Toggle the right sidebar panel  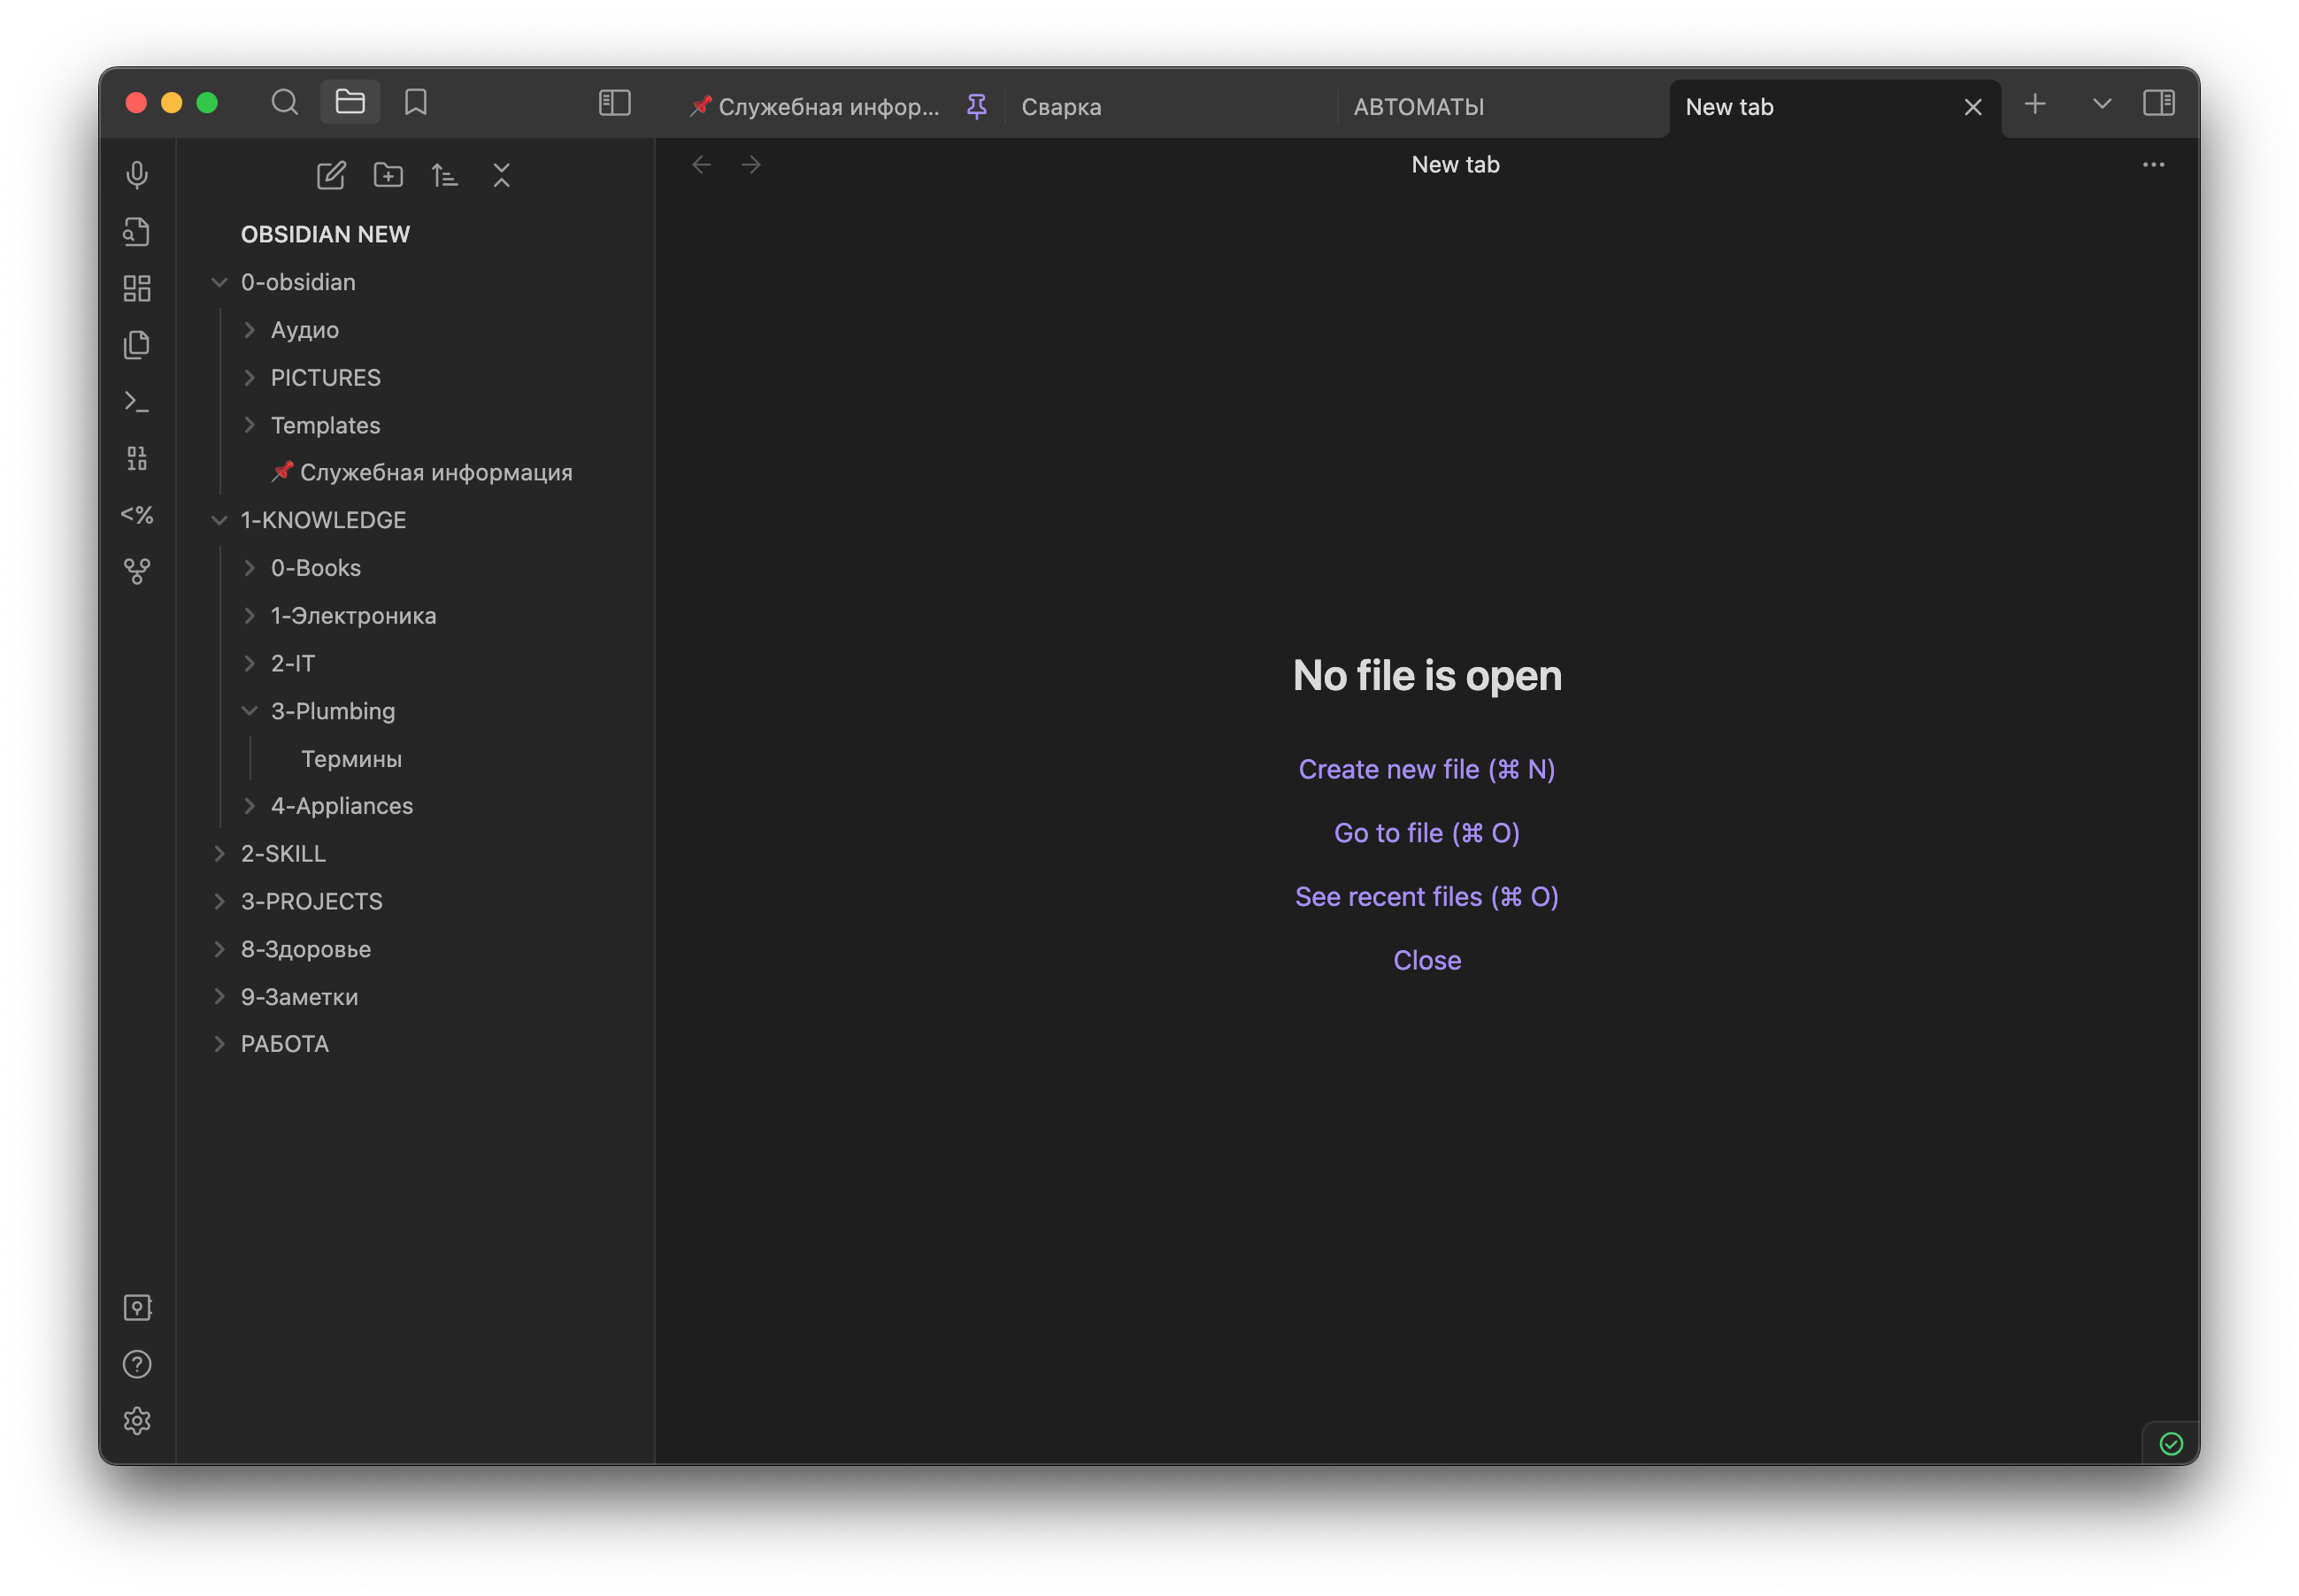(x=2158, y=102)
